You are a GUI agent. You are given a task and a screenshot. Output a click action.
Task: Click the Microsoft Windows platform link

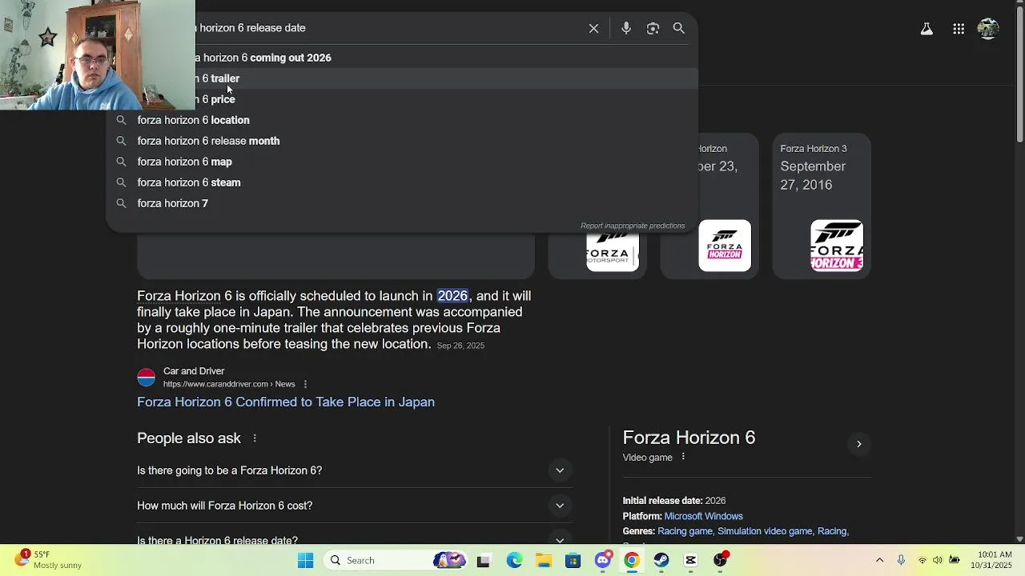pyautogui.click(x=703, y=516)
